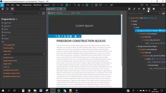Open more options chevron on element toolbar

pos(79,36)
